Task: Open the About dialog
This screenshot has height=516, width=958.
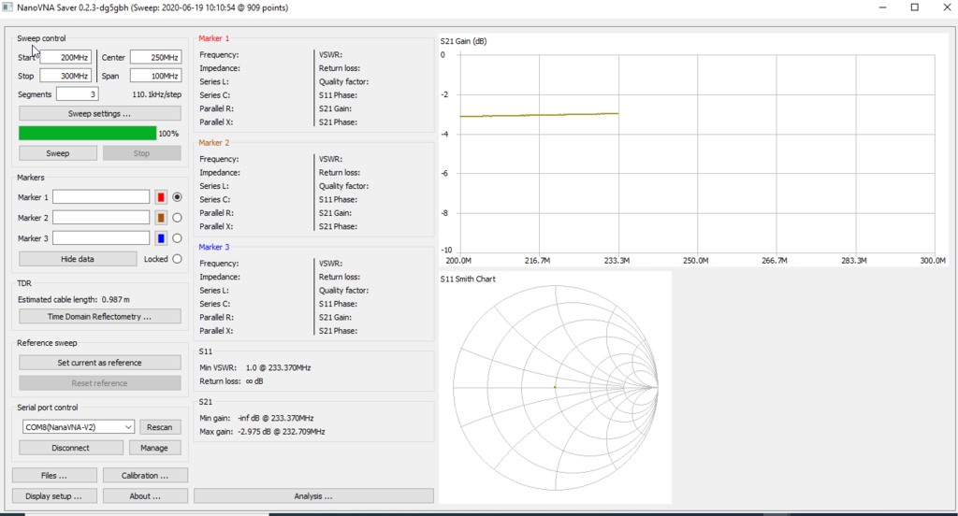Action: [x=145, y=495]
